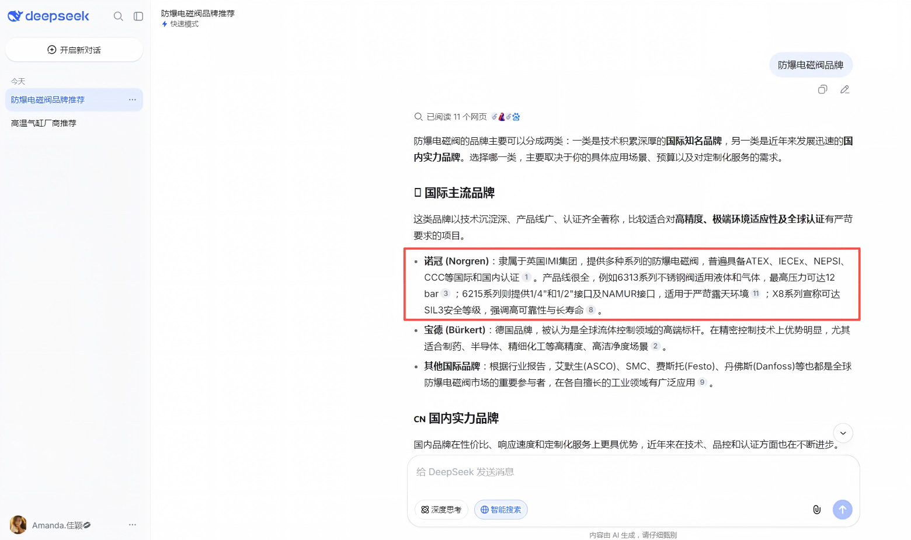911x540 pixels.
Task: Send the message with arrow button
Action: coord(842,510)
